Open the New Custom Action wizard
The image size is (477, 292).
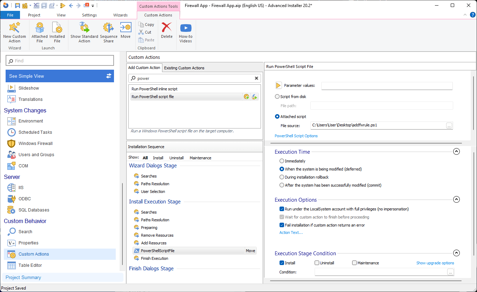pyautogui.click(x=14, y=32)
